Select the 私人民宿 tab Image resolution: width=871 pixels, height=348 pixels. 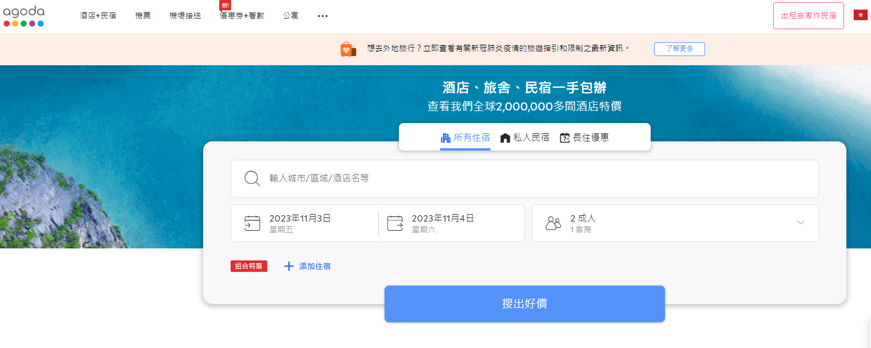click(x=525, y=137)
